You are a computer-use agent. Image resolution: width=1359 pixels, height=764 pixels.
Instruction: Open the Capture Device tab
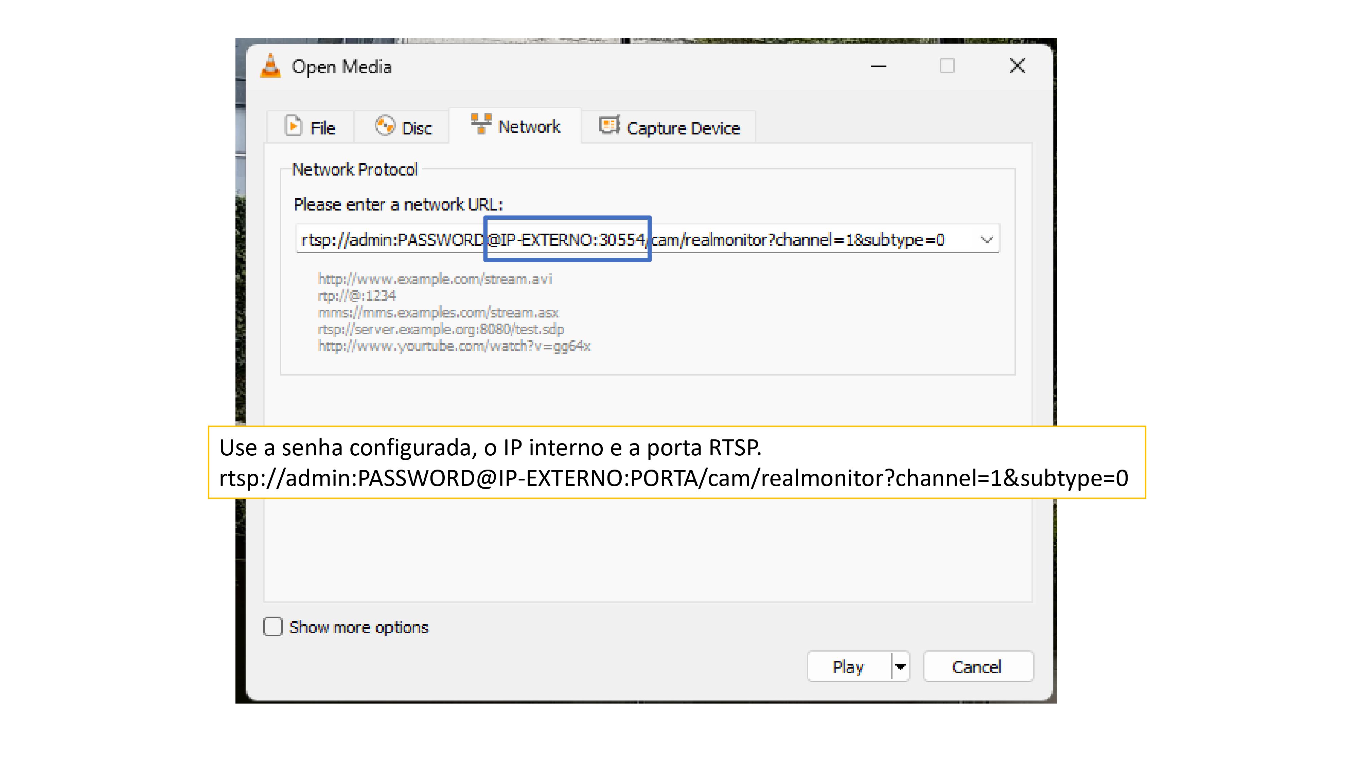pos(683,128)
